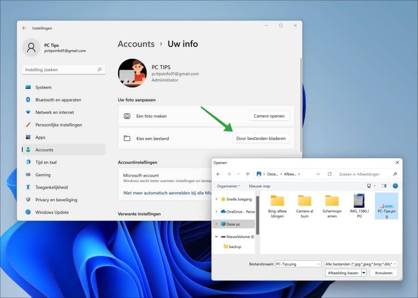Click Niet meer automatisch aanmelden link
The height and width of the screenshot is (298, 418).
[167, 193]
